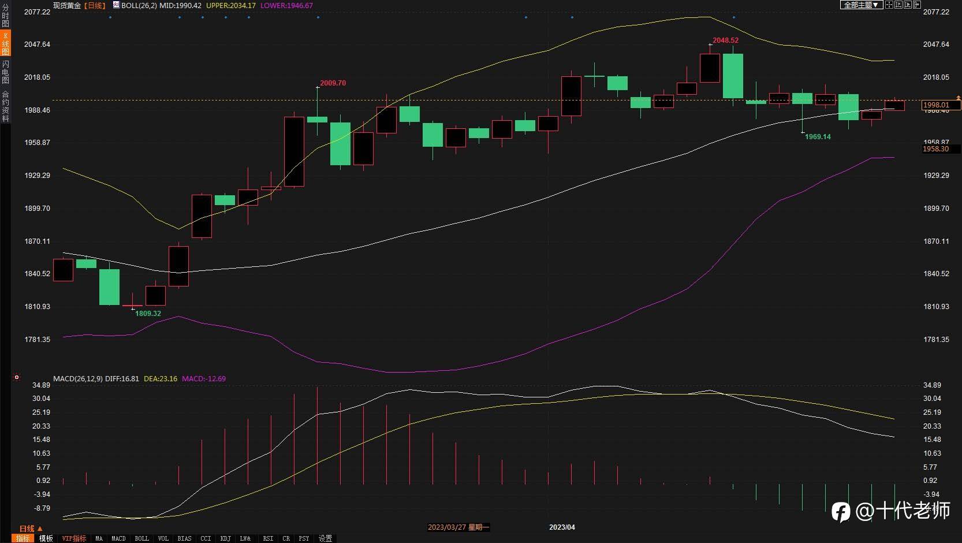Click the 2048.52 high price label
The height and width of the screenshot is (543, 962).
click(725, 40)
